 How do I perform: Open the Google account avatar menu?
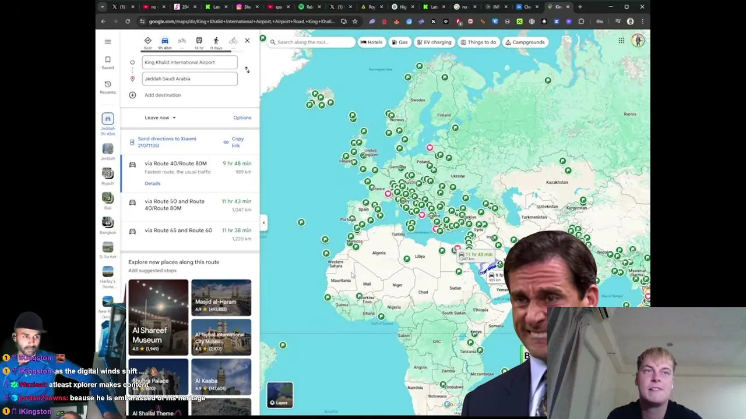(638, 41)
